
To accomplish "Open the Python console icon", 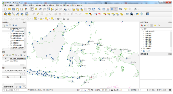I will tap(137, 14).
